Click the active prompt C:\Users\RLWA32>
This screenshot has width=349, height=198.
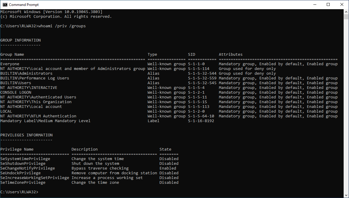(20, 192)
